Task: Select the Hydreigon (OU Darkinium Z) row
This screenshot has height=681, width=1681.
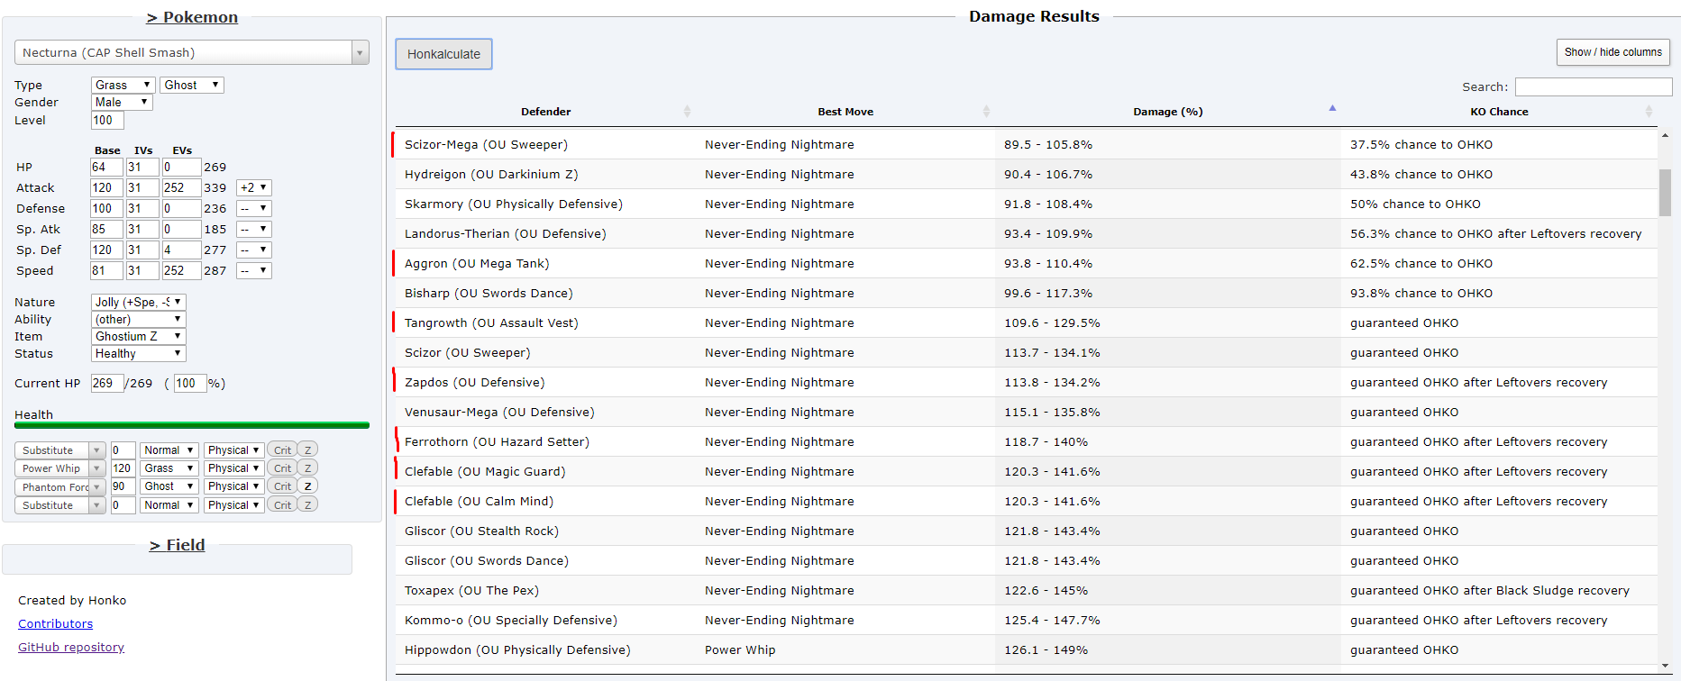Action: (1026, 174)
